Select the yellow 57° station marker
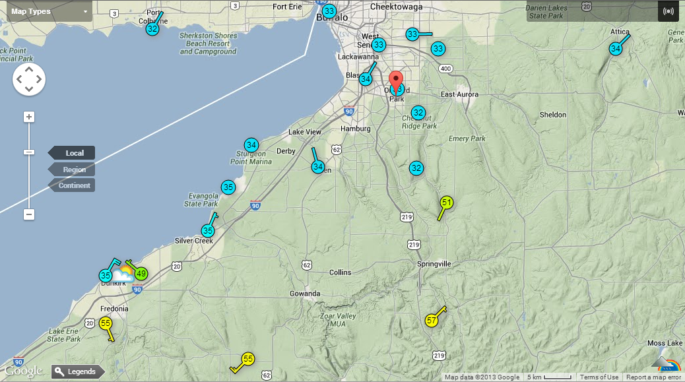Screen dimensions: 685x382 (x=432, y=321)
